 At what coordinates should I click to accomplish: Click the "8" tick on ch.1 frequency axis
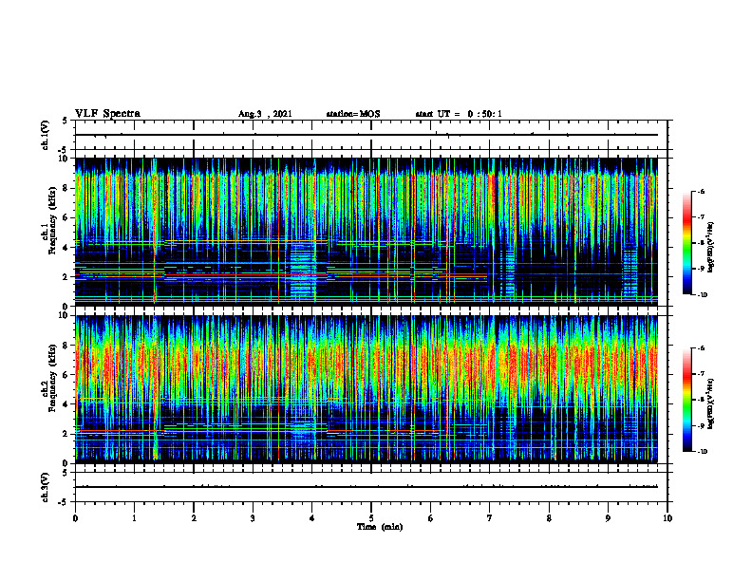pos(66,188)
